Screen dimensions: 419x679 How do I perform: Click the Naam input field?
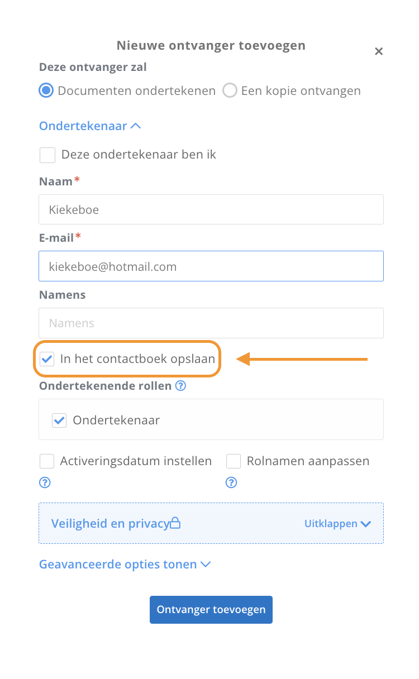pos(211,209)
